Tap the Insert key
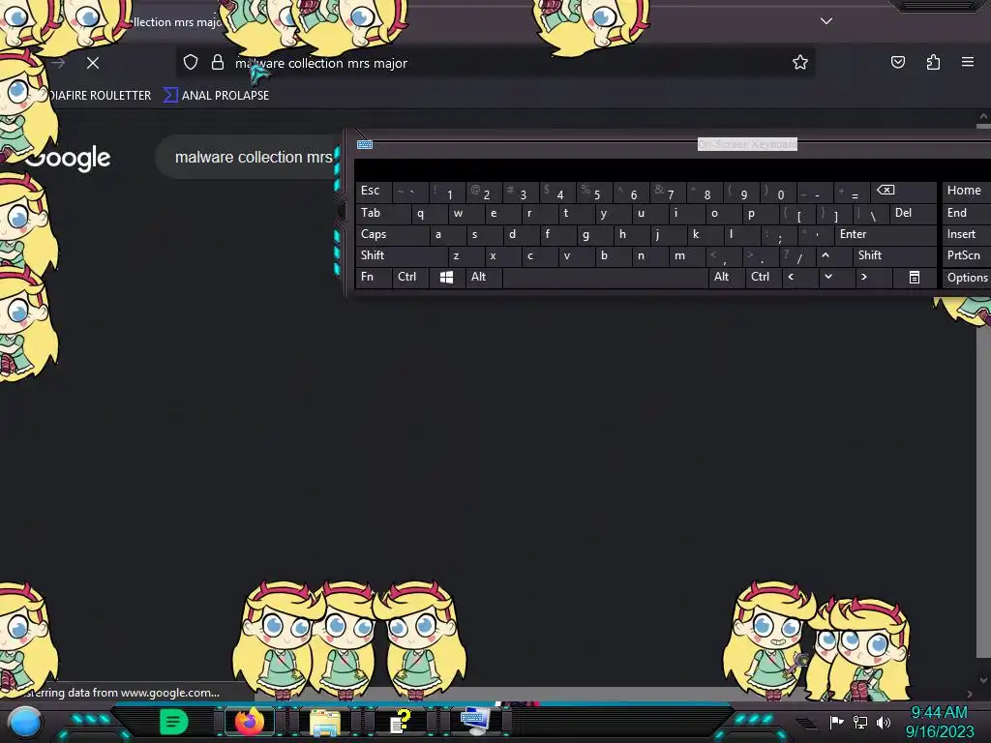The width and height of the screenshot is (991, 743). click(x=967, y=234)
